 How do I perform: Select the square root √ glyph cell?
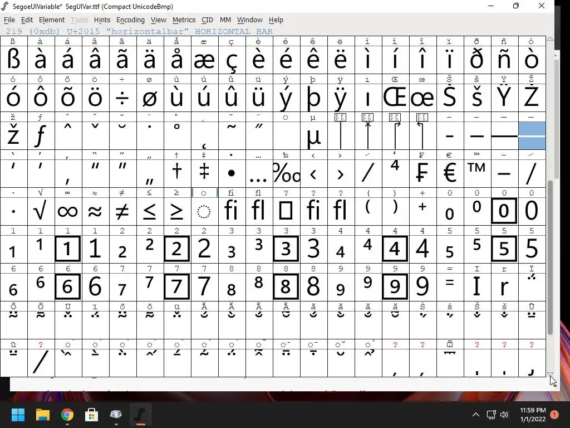tap(41, 211)
